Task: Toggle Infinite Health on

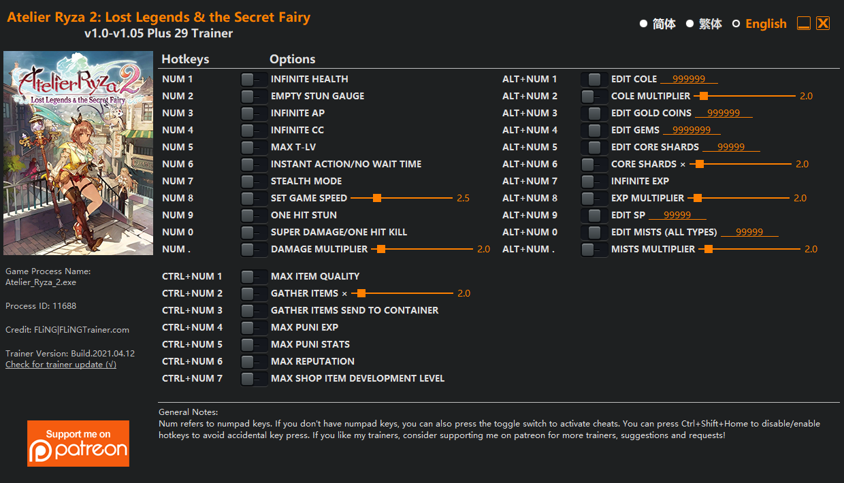Action: tap(254, 80)
